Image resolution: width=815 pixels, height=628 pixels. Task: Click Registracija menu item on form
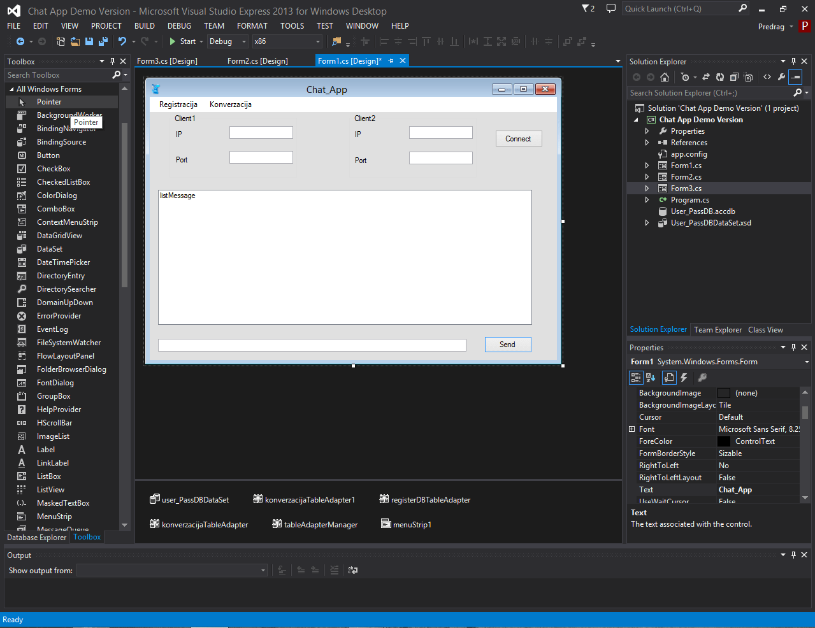(x=178, y=104)
